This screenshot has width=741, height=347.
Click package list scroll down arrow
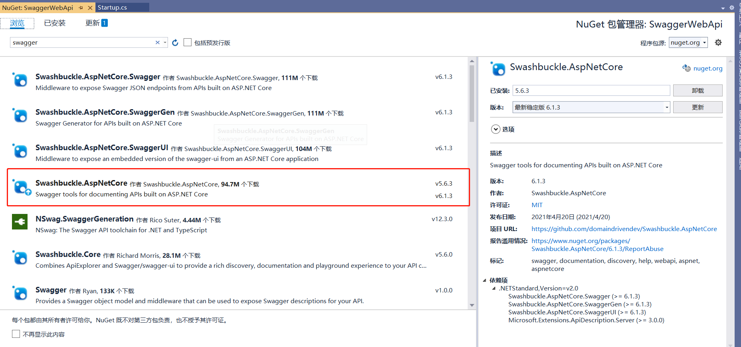pyautogui.click(x=472, y=306)
